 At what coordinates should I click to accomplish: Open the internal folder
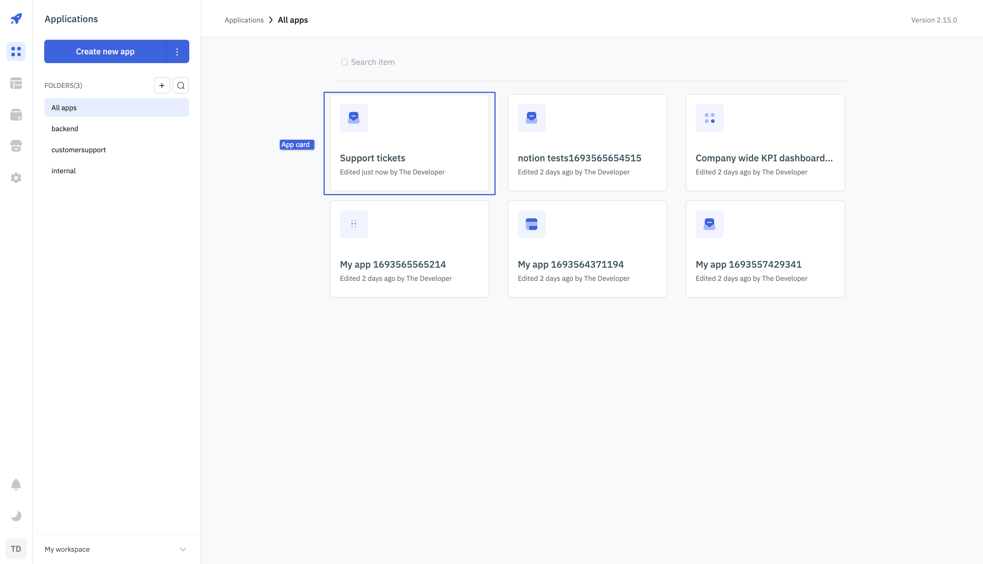click(63, 171)
